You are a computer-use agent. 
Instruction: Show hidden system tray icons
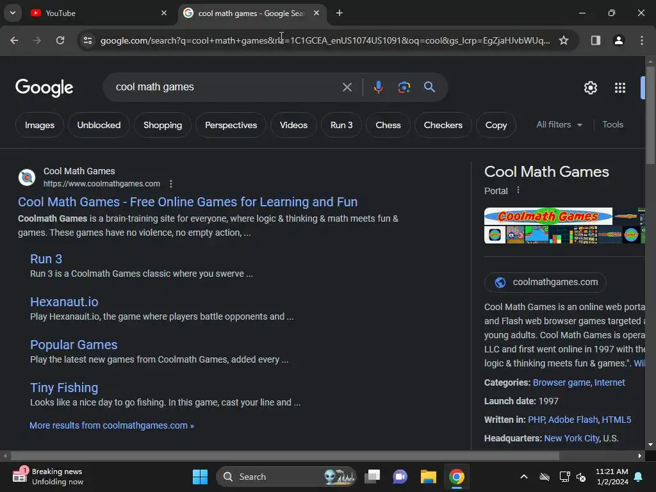click(523, 477)
